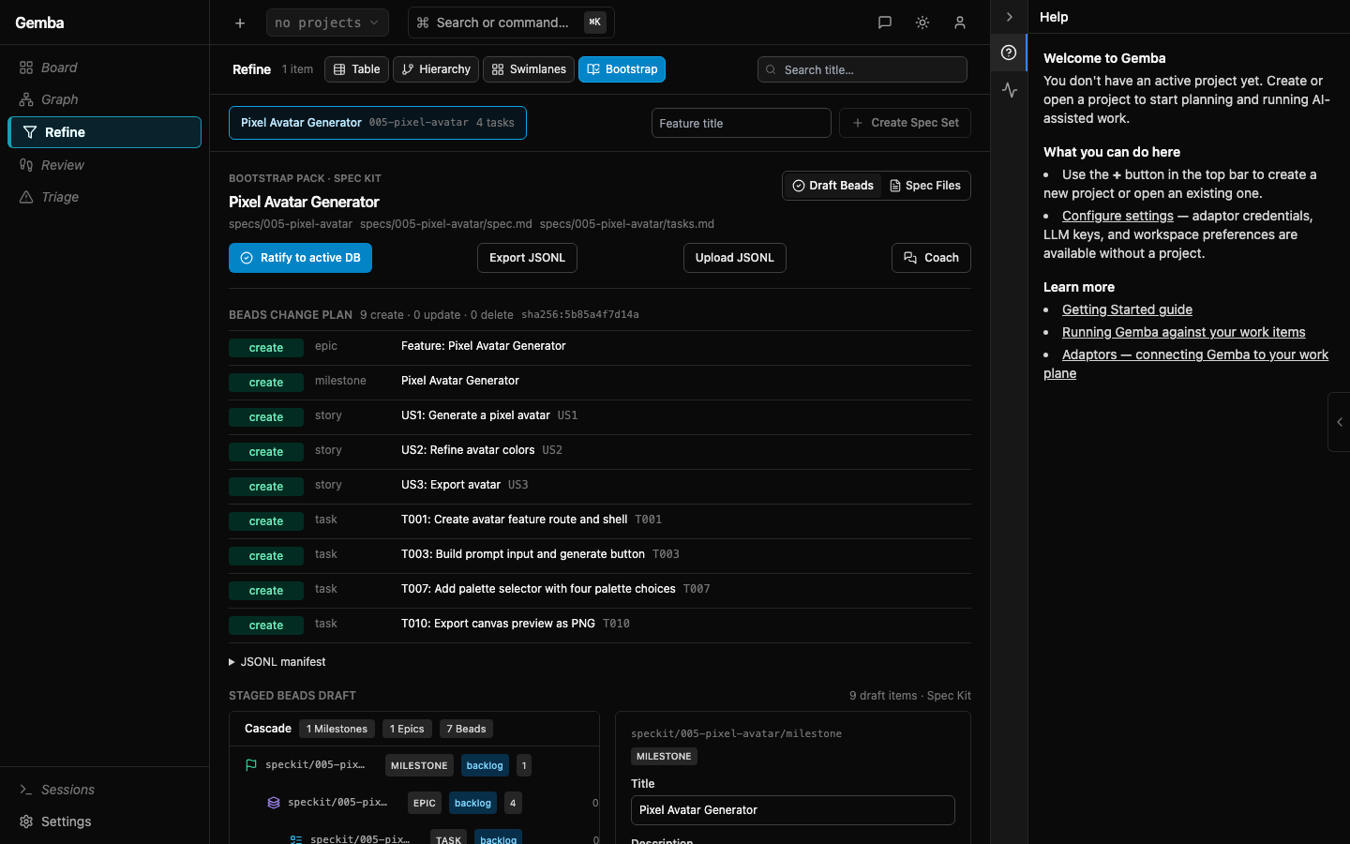Click Create Spec Set button
The height and width of the screenshot is (844, 1350).
click(x=905, y=123)
